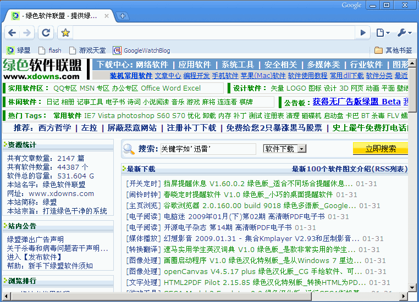Viewport: 419px width, 302px height.
Task: Open 安全相关 menu item
Action: click(x=280, y=65)
